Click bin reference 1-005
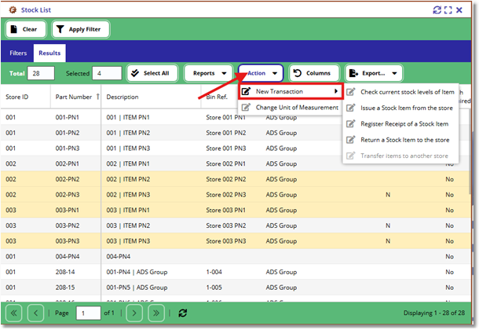 tap(214, 288)
